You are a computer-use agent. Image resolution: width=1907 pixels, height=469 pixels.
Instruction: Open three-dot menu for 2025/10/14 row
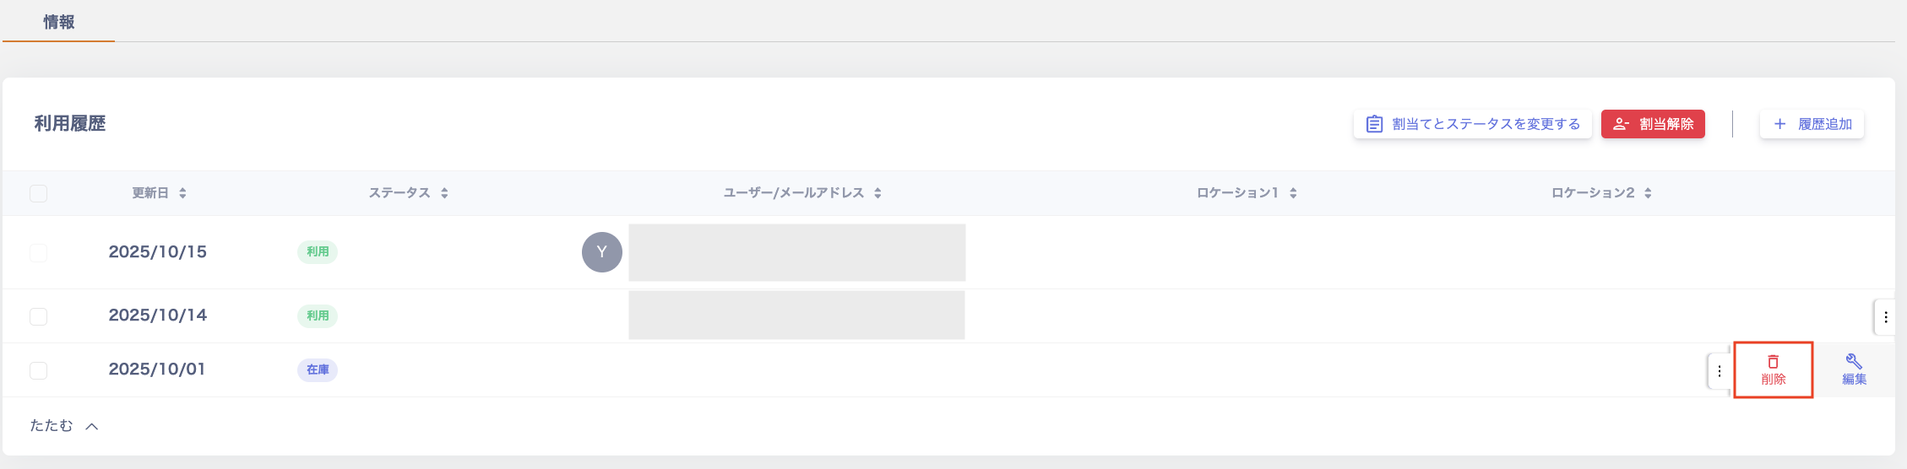click(x=1885, y=317)
